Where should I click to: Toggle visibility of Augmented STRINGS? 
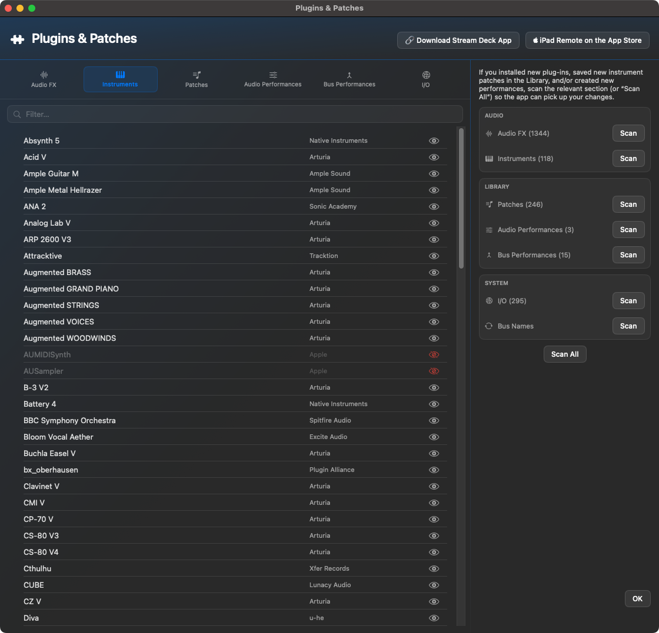tap(434, 305)
